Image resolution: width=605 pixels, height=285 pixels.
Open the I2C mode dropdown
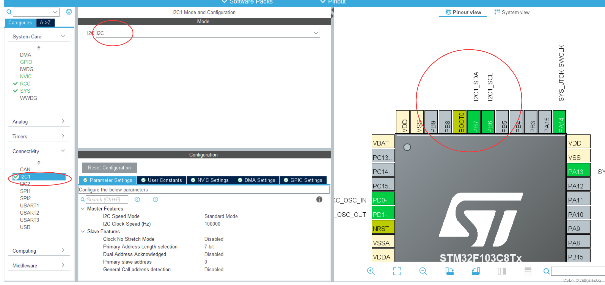coord(316,33)
